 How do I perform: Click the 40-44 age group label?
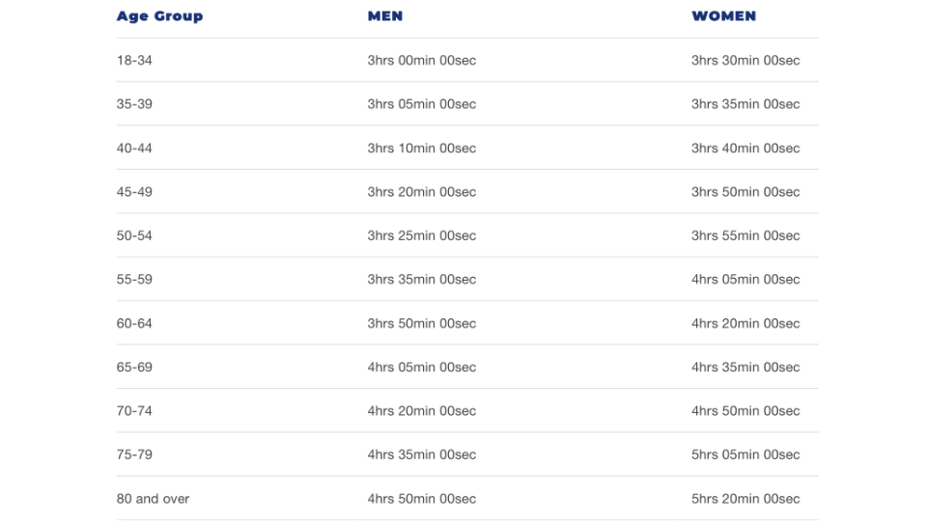(134, 148)
